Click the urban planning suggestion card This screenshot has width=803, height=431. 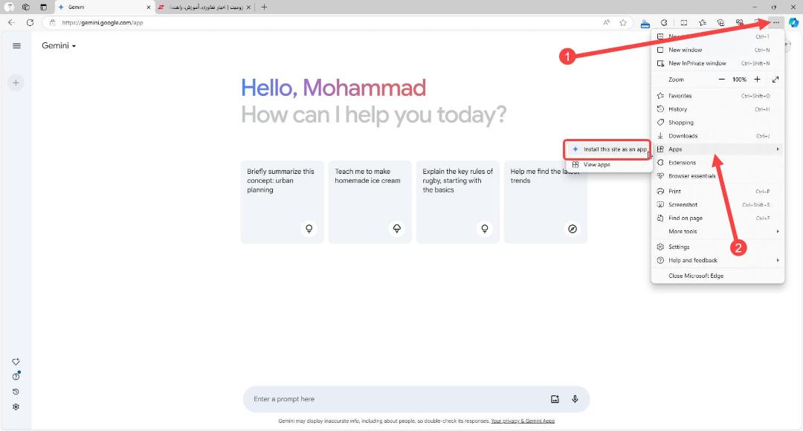(283, 201)
